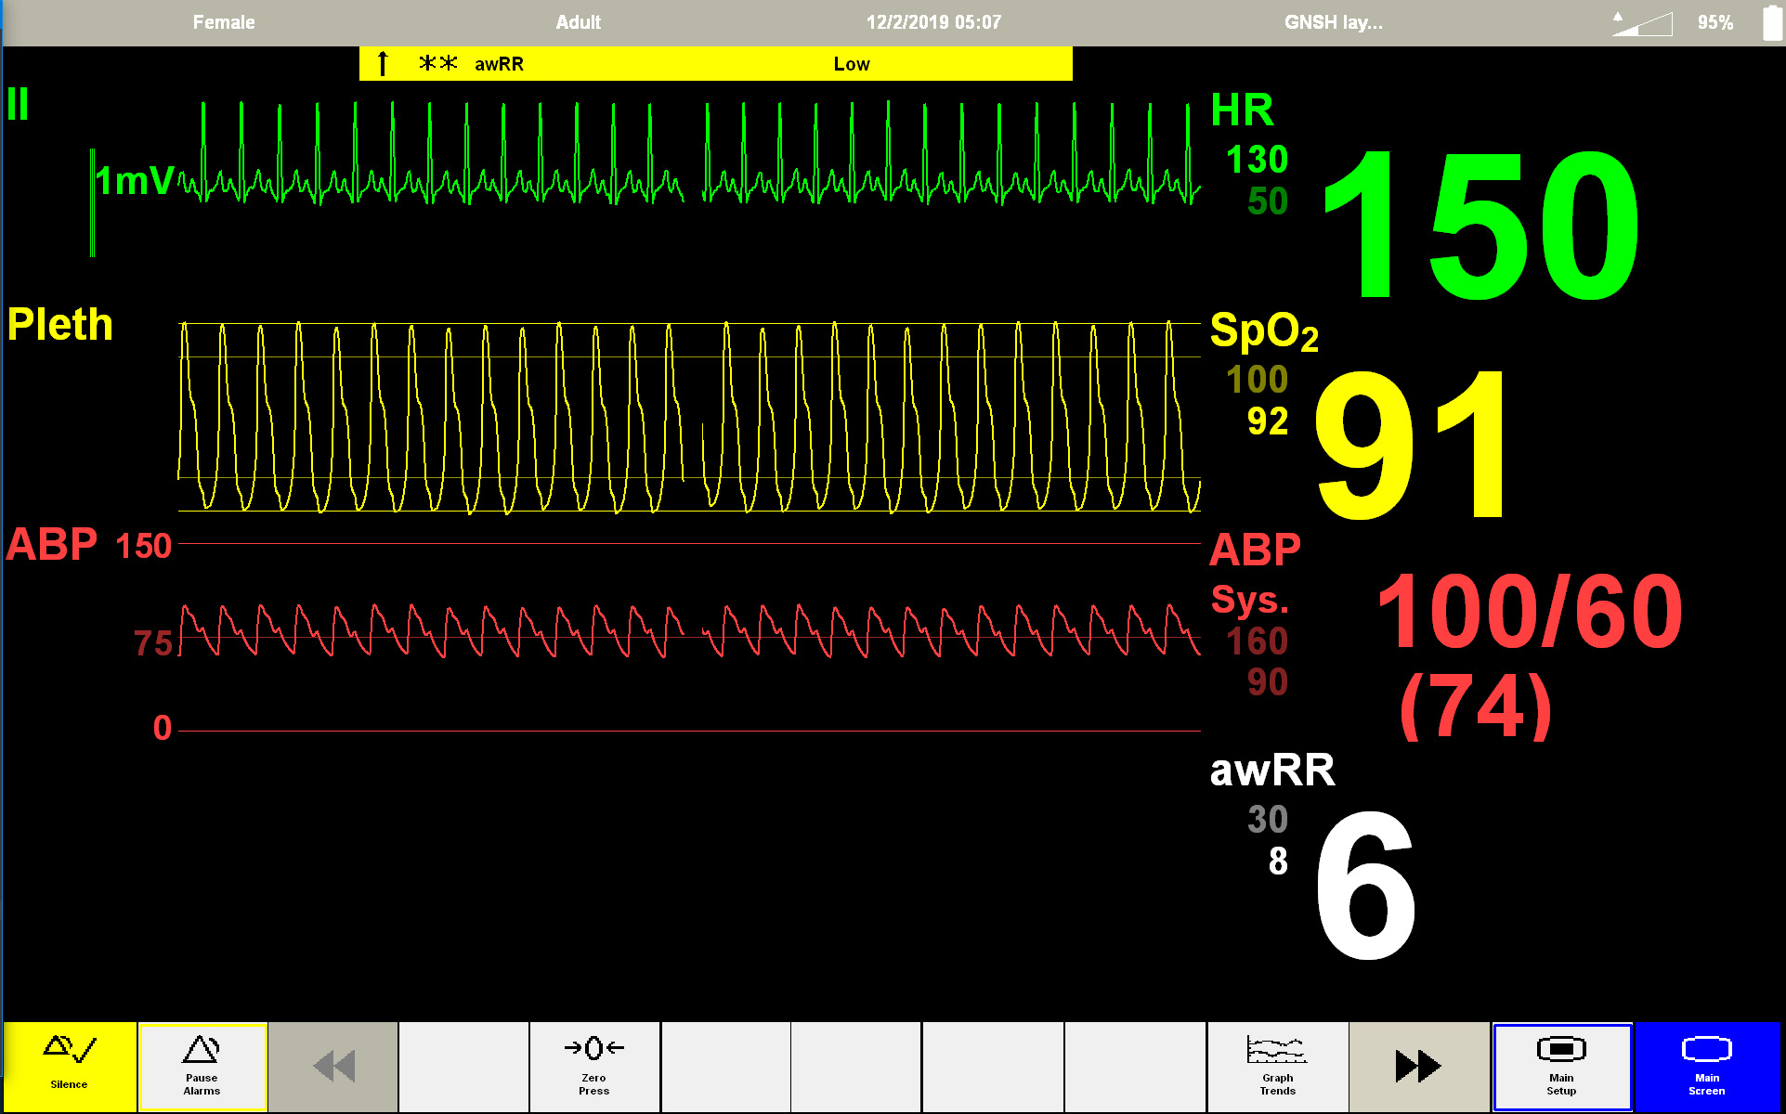
Task: Open the Main Setup menu
Action: click(1561, 1067)
